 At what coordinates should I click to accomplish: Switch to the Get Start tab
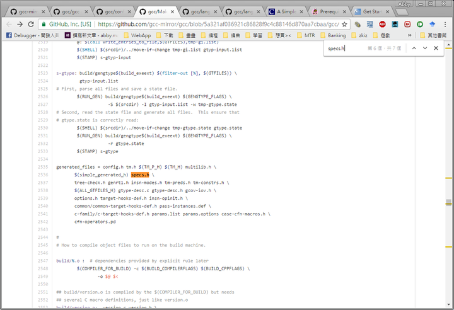coord(371,11)
